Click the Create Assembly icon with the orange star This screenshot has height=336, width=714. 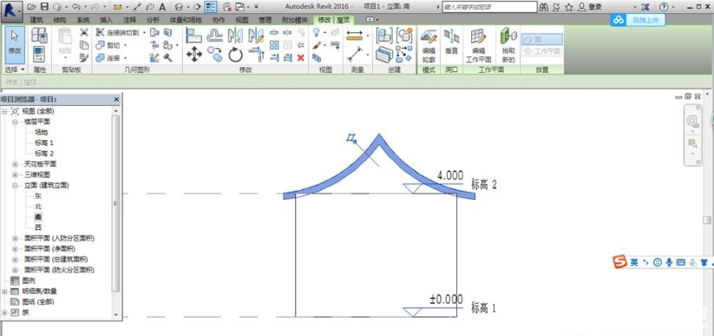404,35
